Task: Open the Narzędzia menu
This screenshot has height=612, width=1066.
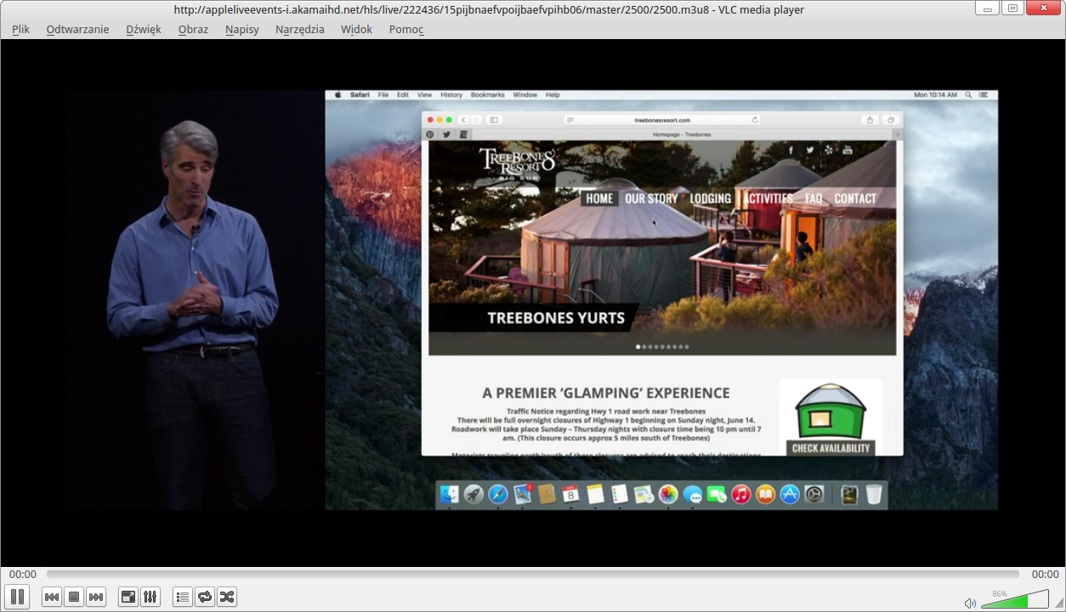Action: (x=300, y=29)
